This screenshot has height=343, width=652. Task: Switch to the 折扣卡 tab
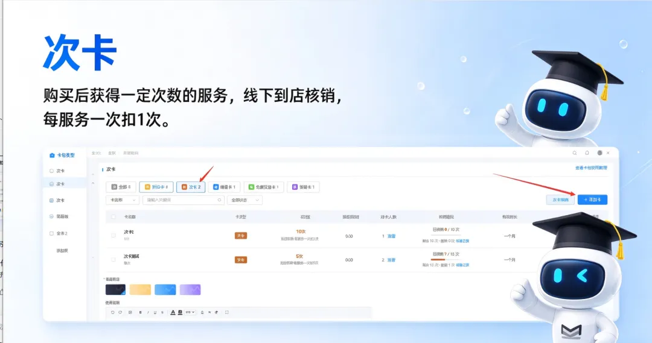point(156,187)
